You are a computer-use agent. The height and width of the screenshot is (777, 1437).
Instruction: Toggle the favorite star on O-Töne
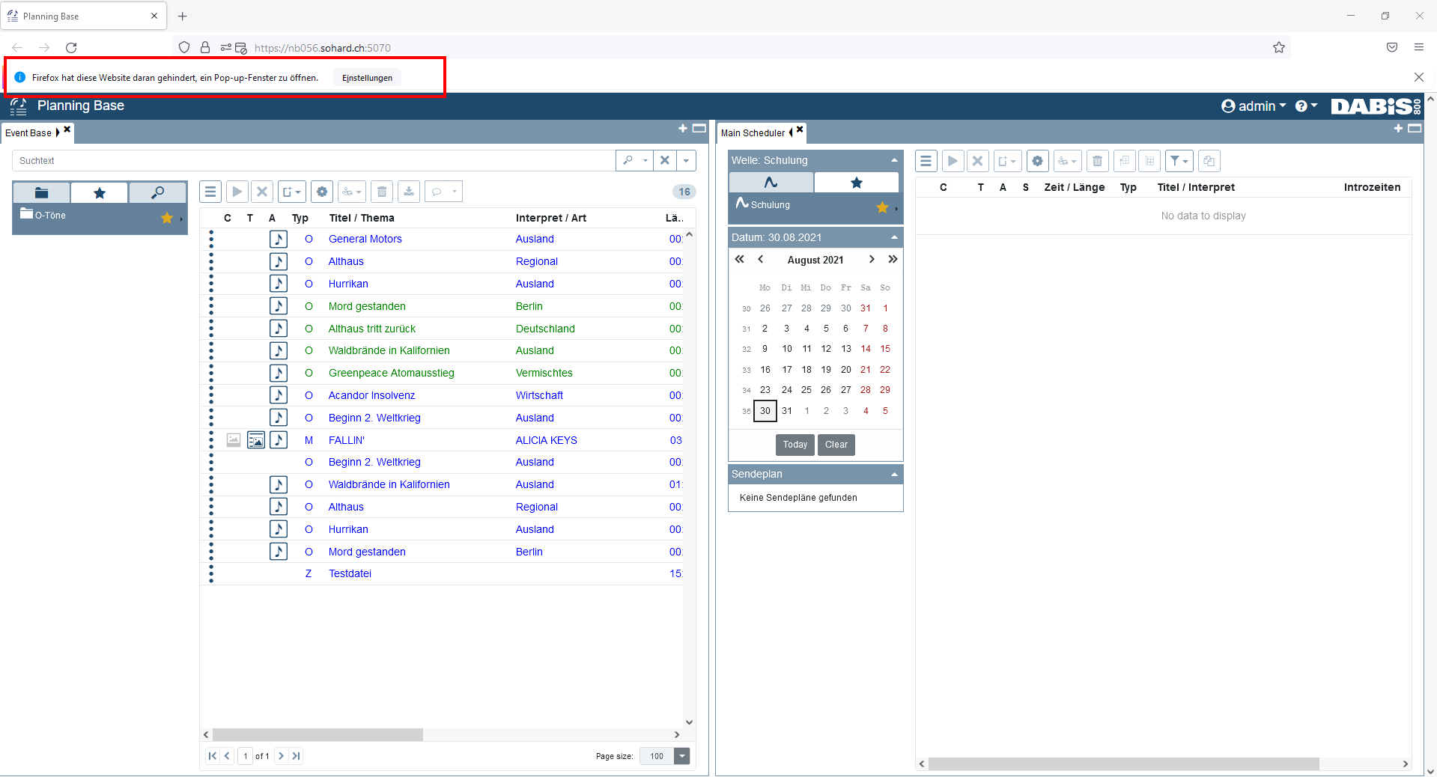(166, 218)
